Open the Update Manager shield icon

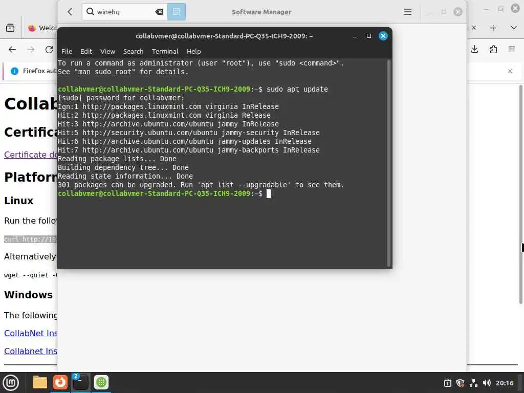coord(460,383)
